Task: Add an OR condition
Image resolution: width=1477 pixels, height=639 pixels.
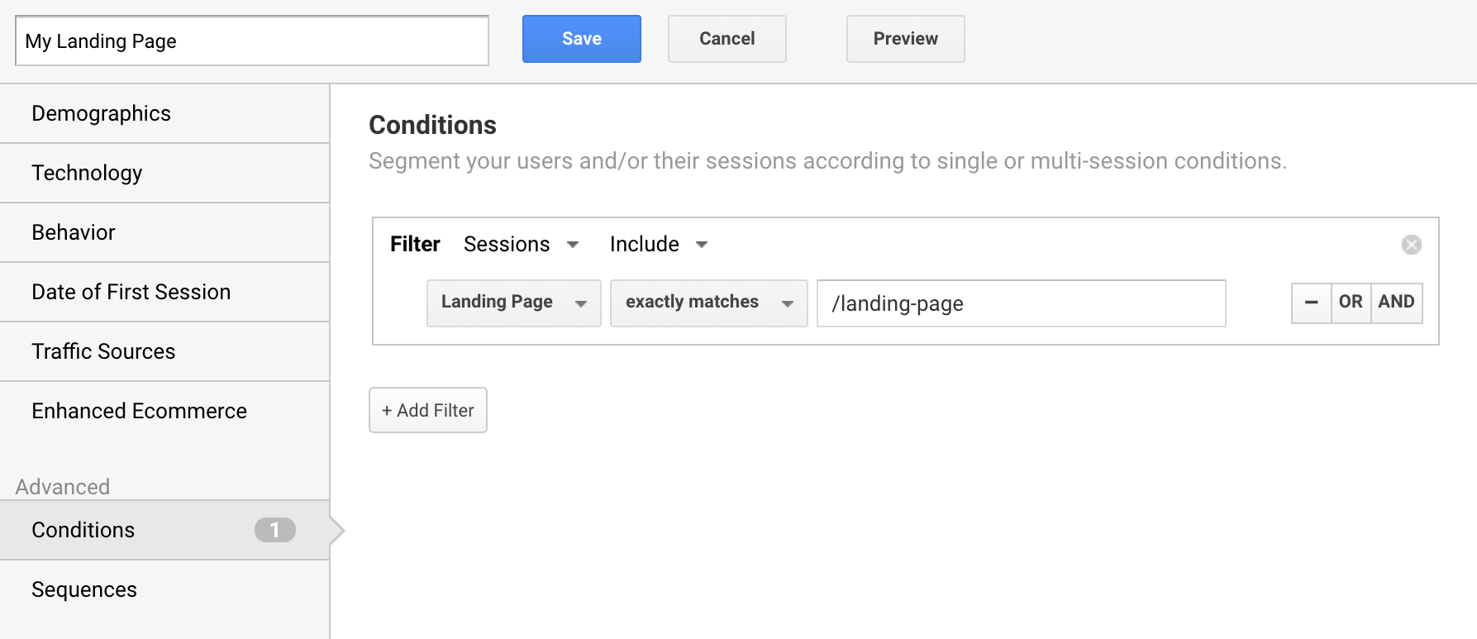Action: pyautogui.click(x=1351, y=303)
